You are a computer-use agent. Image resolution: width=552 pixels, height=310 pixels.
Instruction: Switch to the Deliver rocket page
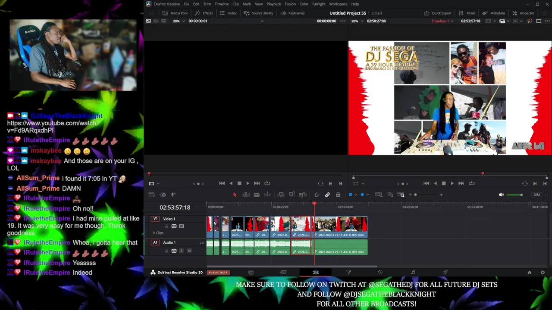(x=445, y=272)
